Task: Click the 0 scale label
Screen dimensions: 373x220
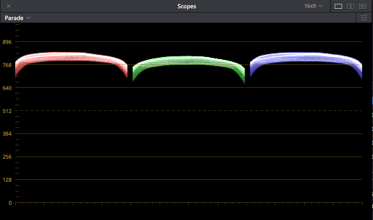Action: tap(10, 203)
